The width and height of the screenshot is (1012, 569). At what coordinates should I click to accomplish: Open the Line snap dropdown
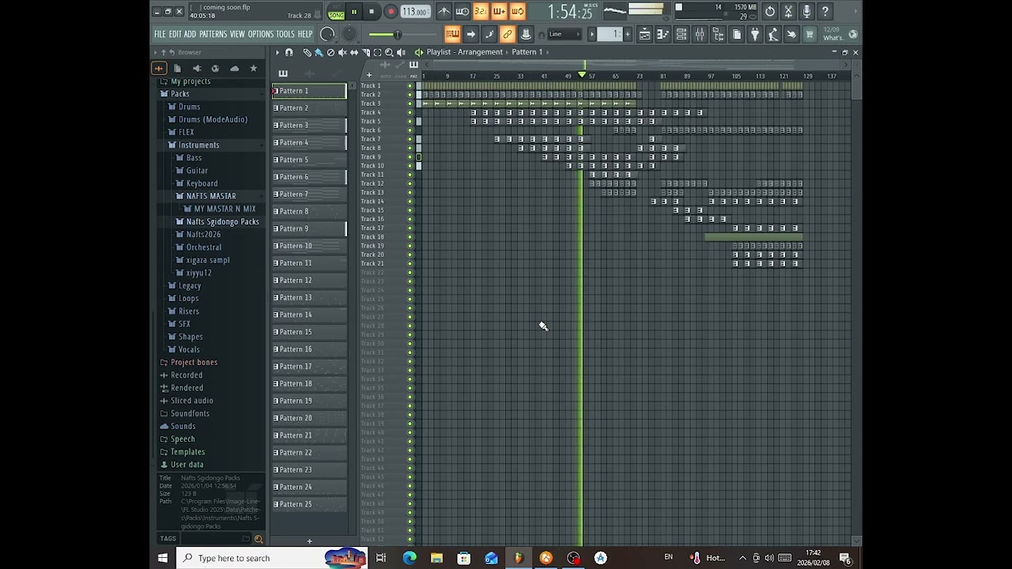coord(565,34)
